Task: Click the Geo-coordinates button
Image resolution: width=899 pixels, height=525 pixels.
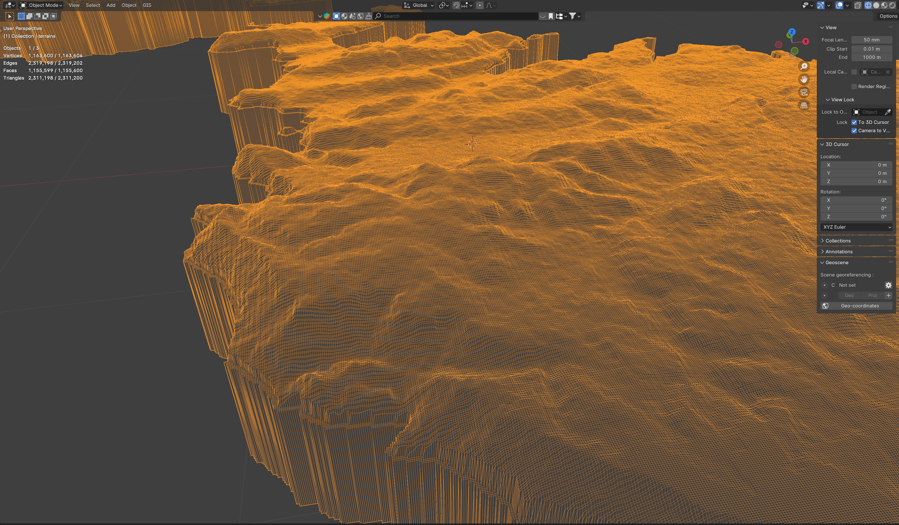Action: 860,306
